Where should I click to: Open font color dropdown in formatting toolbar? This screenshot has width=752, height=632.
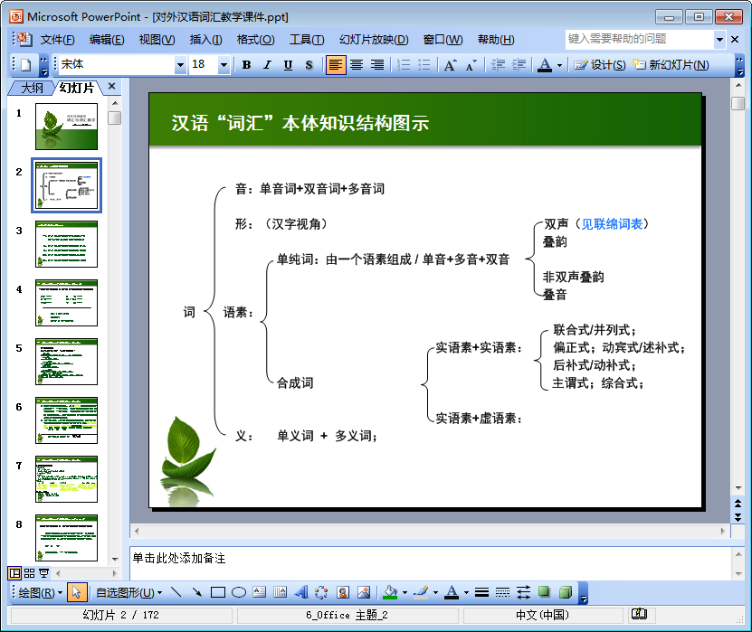coord(559,65)
